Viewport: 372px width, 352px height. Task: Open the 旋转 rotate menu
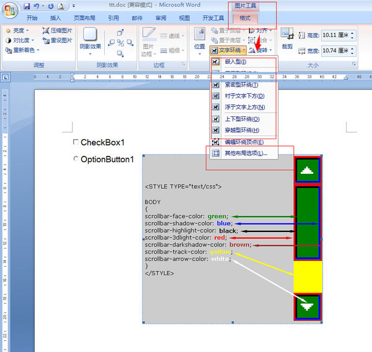tap(260, 50)
